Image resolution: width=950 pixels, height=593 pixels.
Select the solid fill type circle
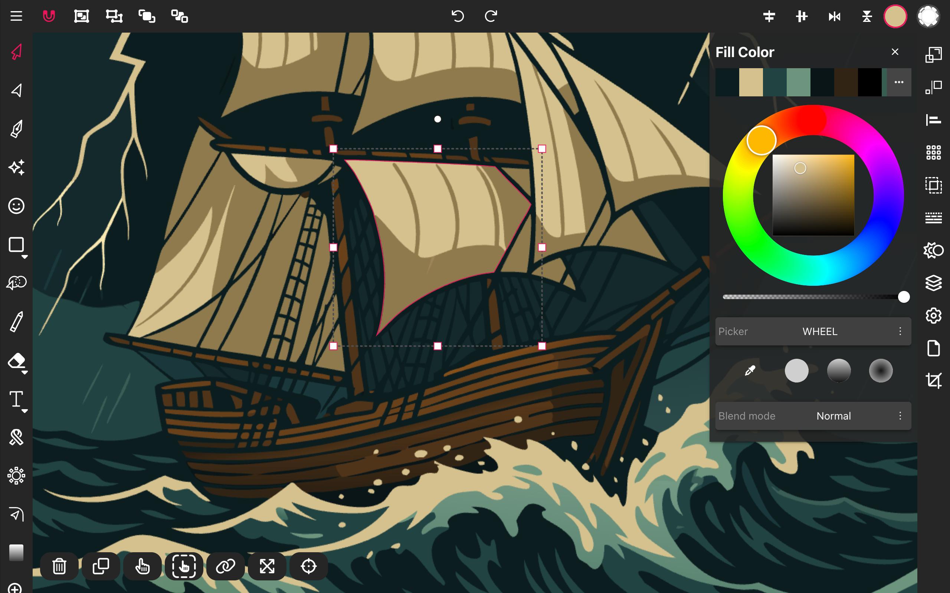(796, 370)
